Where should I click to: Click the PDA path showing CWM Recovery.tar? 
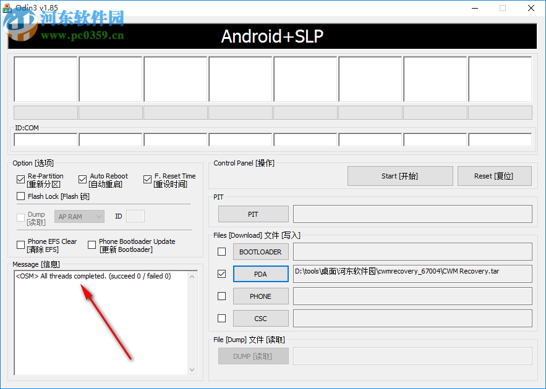coord(412,274)
